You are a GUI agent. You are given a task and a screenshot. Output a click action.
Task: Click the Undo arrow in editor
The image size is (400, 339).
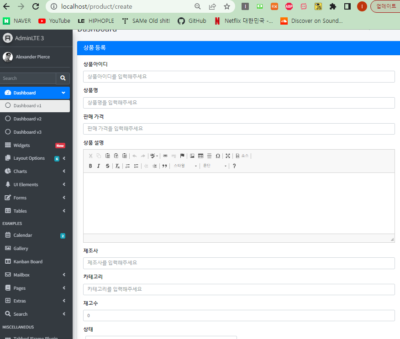point(134,156)
